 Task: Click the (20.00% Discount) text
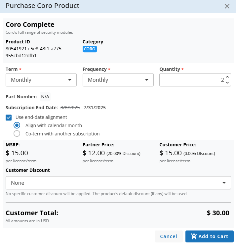123,154
